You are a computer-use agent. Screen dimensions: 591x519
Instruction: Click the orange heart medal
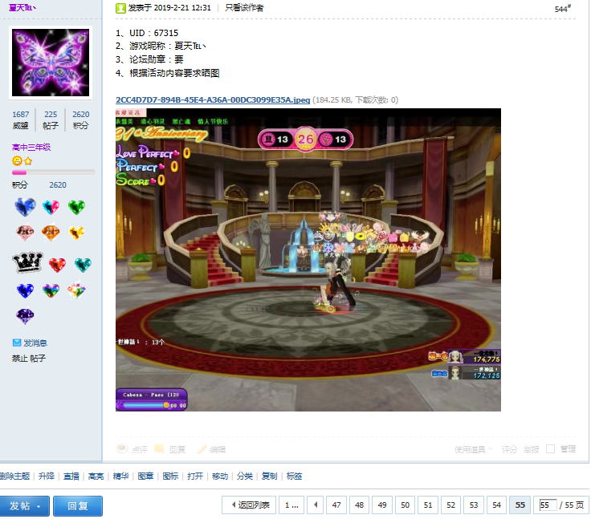pyautogui.click(x=51, y=233)
